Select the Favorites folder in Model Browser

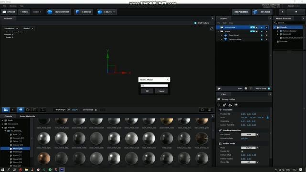point(283,42)
